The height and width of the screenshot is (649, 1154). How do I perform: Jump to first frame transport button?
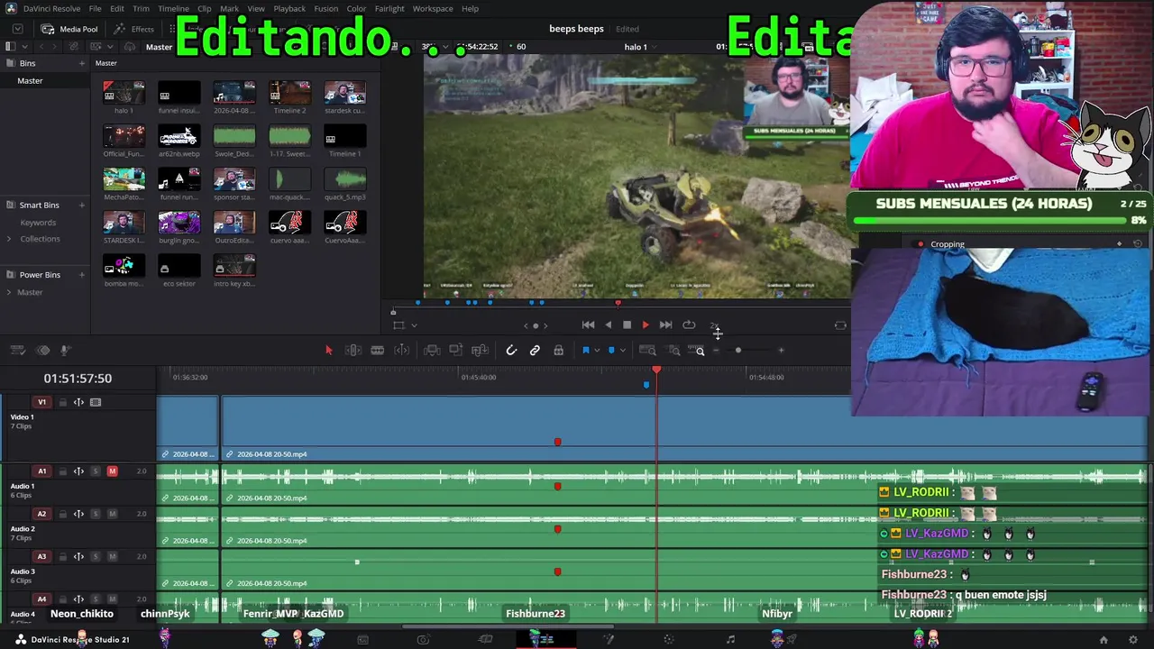pos(588,325)
